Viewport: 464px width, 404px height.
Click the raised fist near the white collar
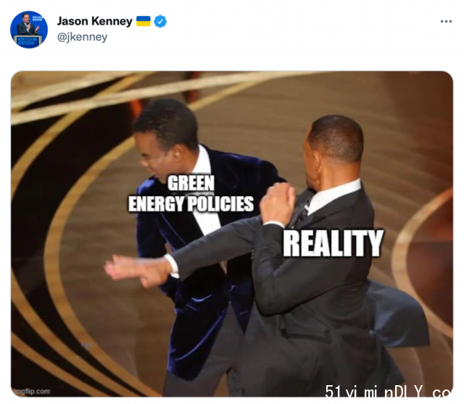tap(278, 203)
